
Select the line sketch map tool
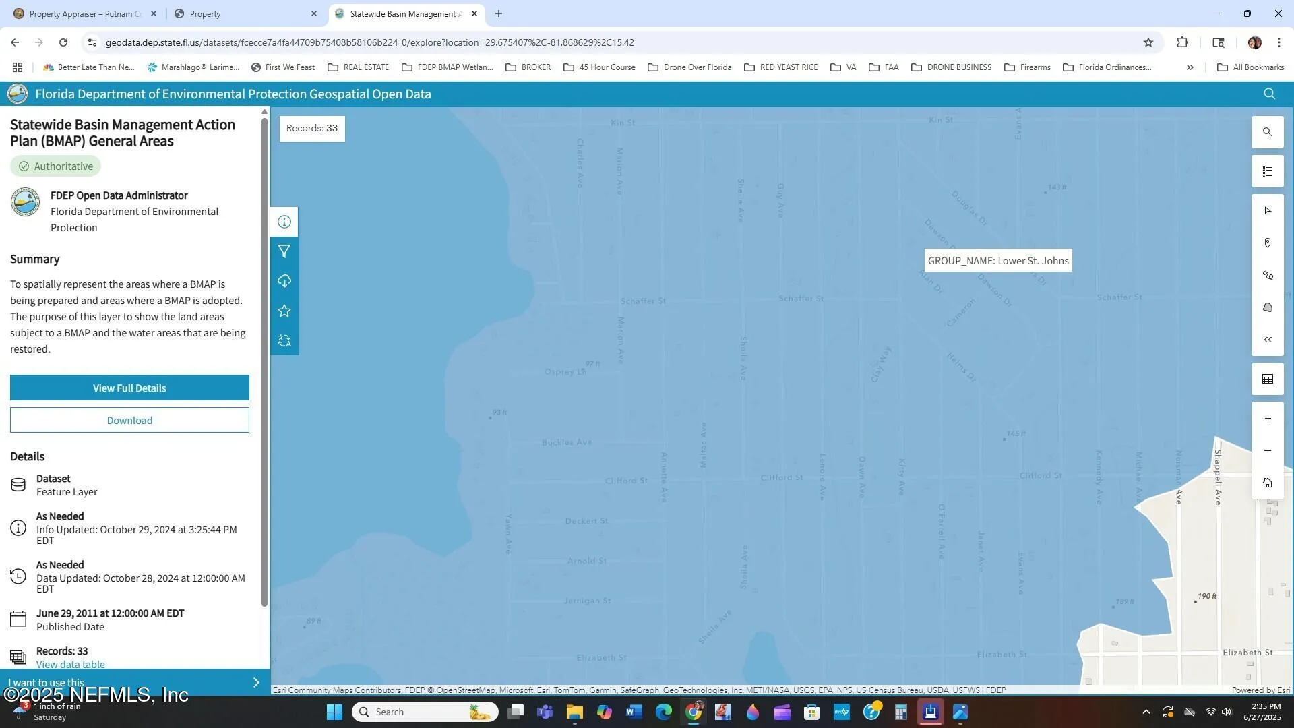[1267, 275]
